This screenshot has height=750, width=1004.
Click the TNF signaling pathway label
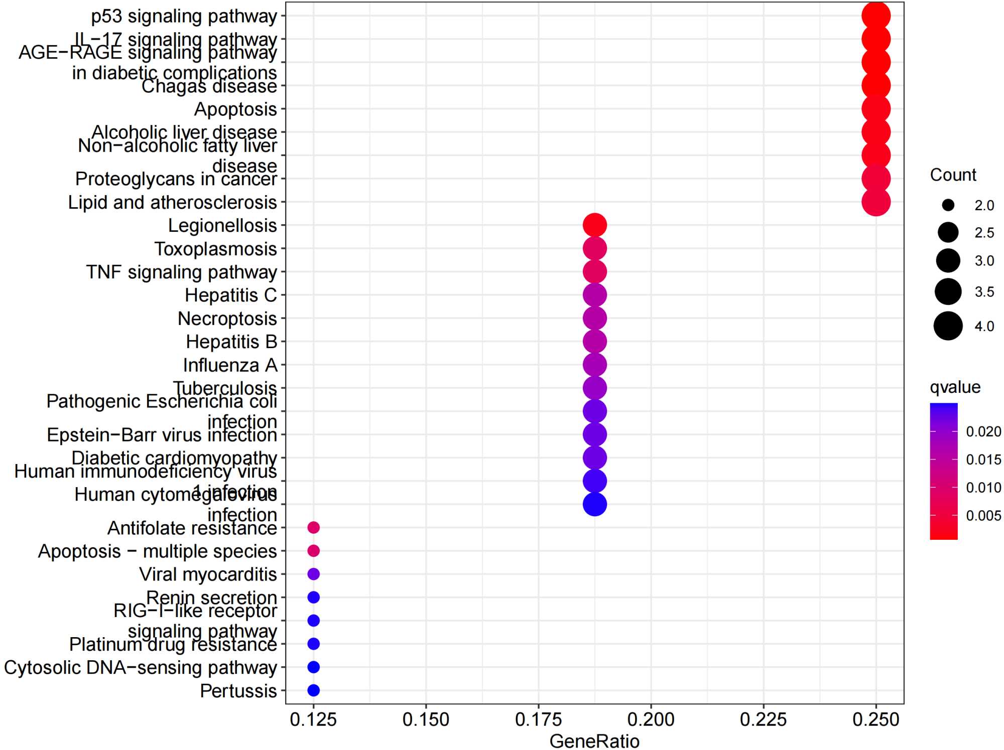point(181,272)
